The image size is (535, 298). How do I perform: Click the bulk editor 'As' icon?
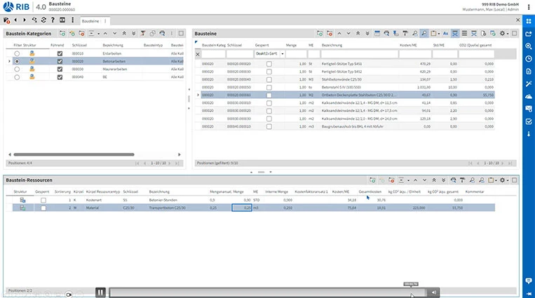tap(445, 34)
